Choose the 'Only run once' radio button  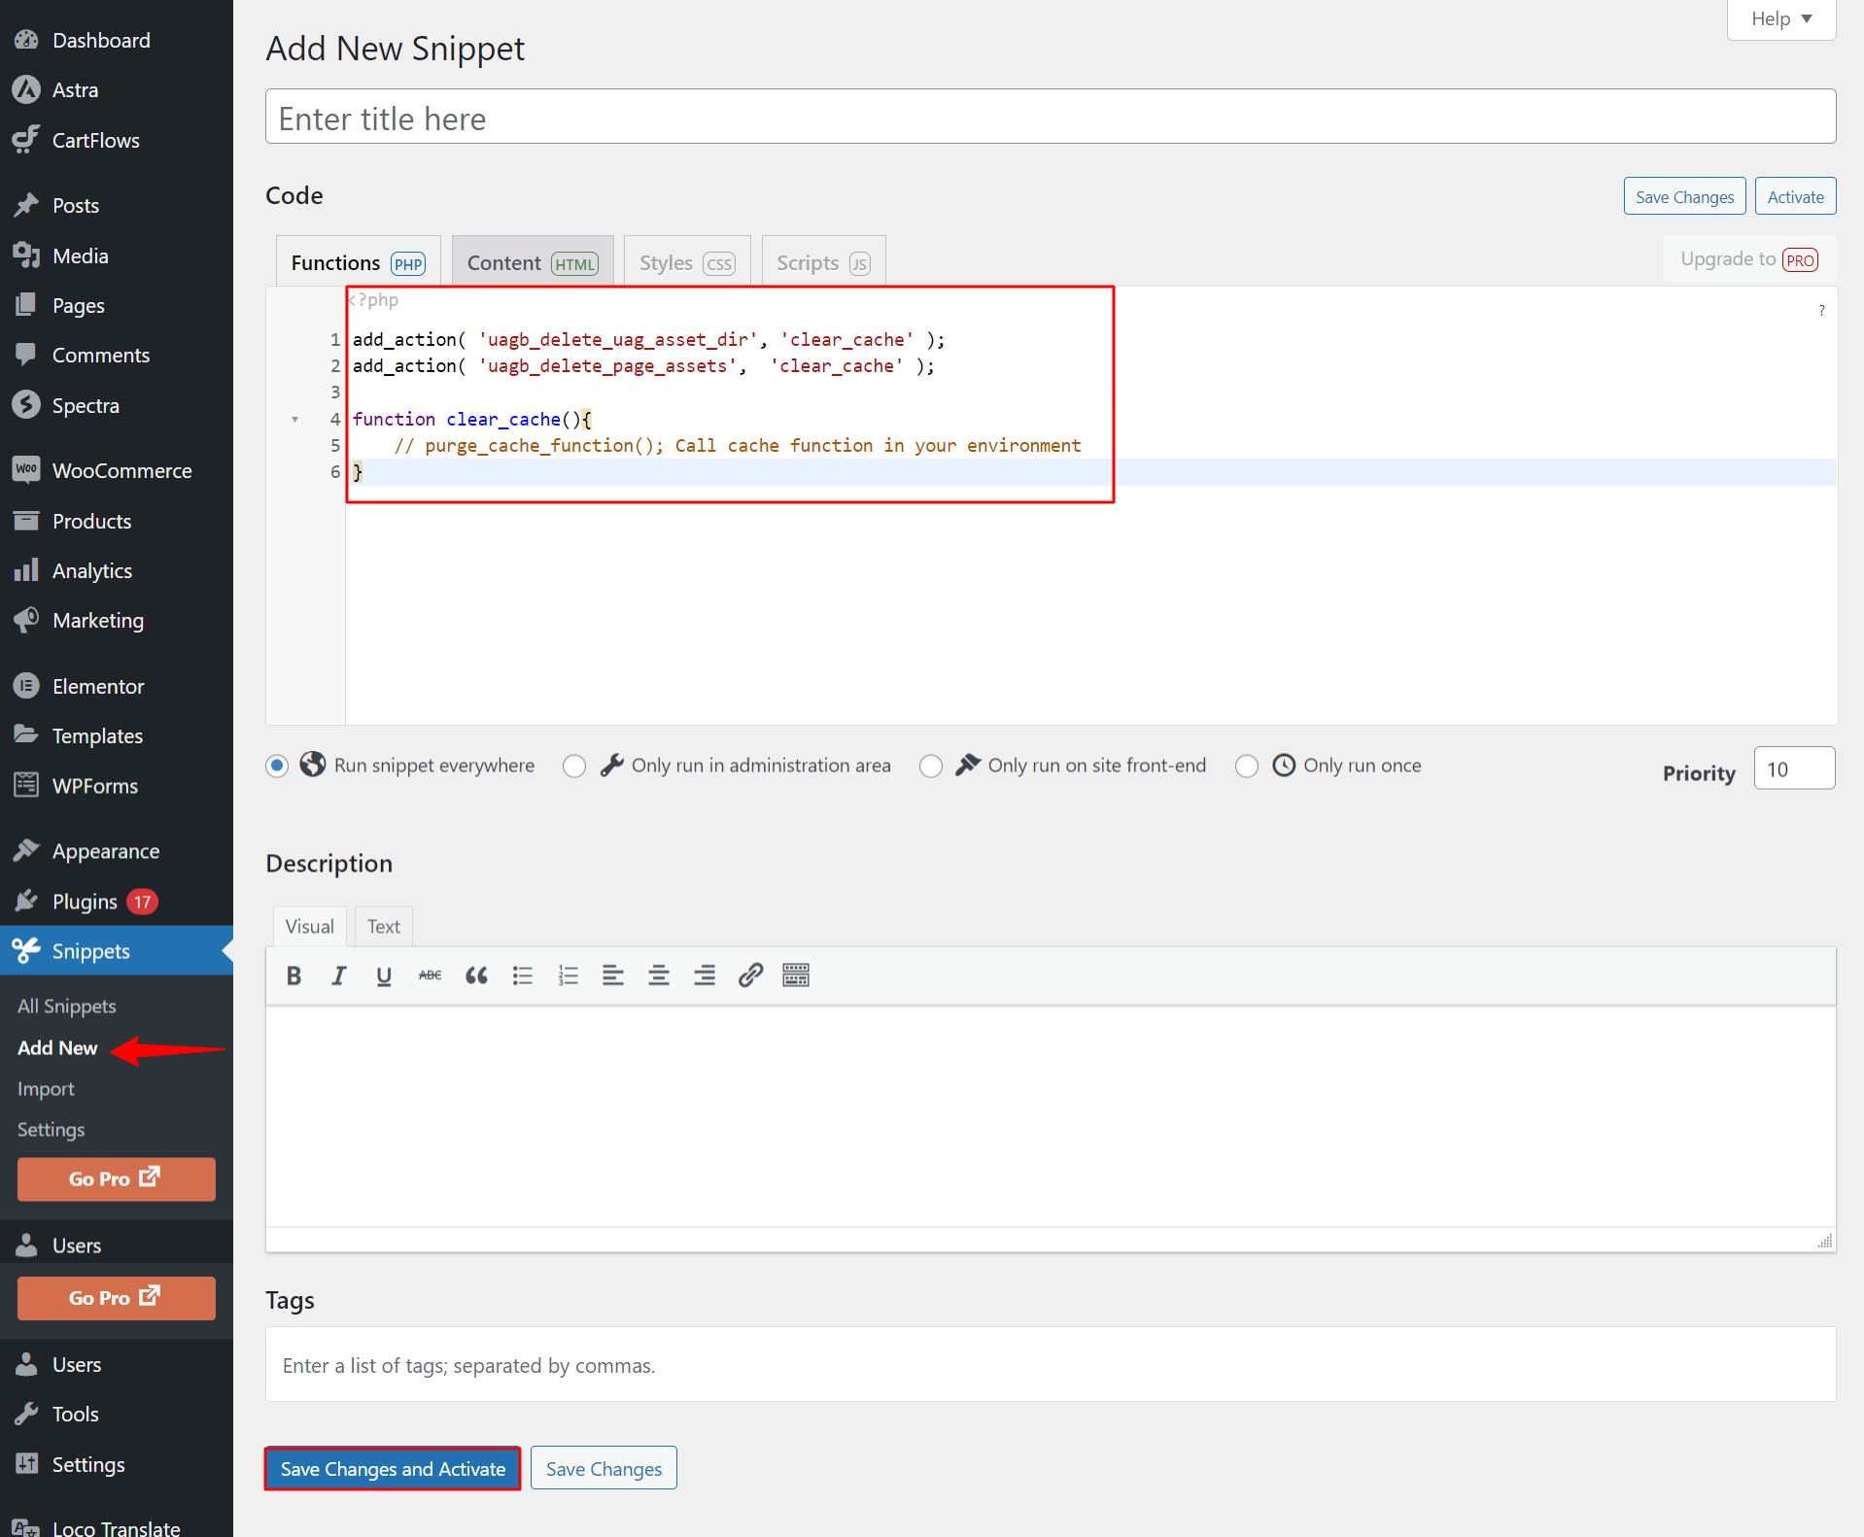point(1247,767)
